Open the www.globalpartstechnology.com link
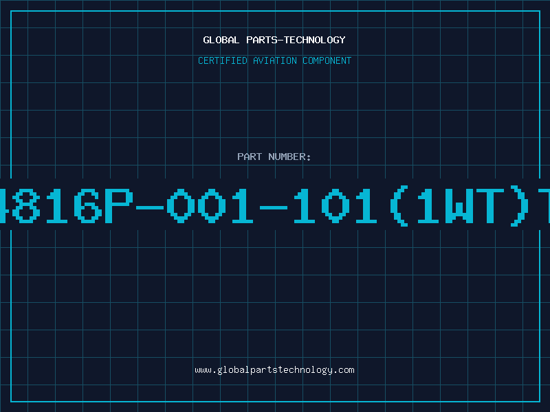This screenshot has height=412, width=550. (274, 370)
